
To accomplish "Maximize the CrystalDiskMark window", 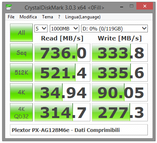I will click(x=132, y=6).
